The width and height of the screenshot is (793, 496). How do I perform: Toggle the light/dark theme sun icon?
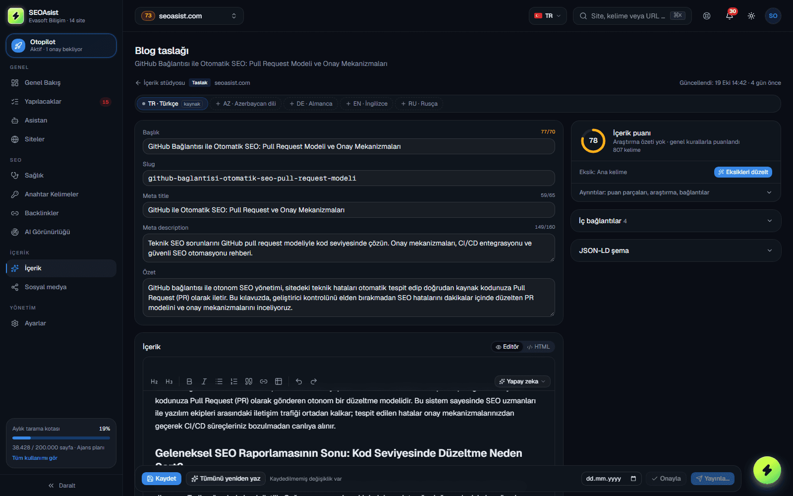751,16
